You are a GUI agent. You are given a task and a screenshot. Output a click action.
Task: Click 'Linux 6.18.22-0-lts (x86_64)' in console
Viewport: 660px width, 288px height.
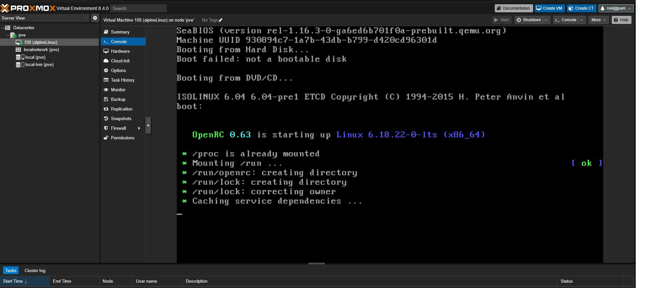pyautogui.click(x=411, y=135)
